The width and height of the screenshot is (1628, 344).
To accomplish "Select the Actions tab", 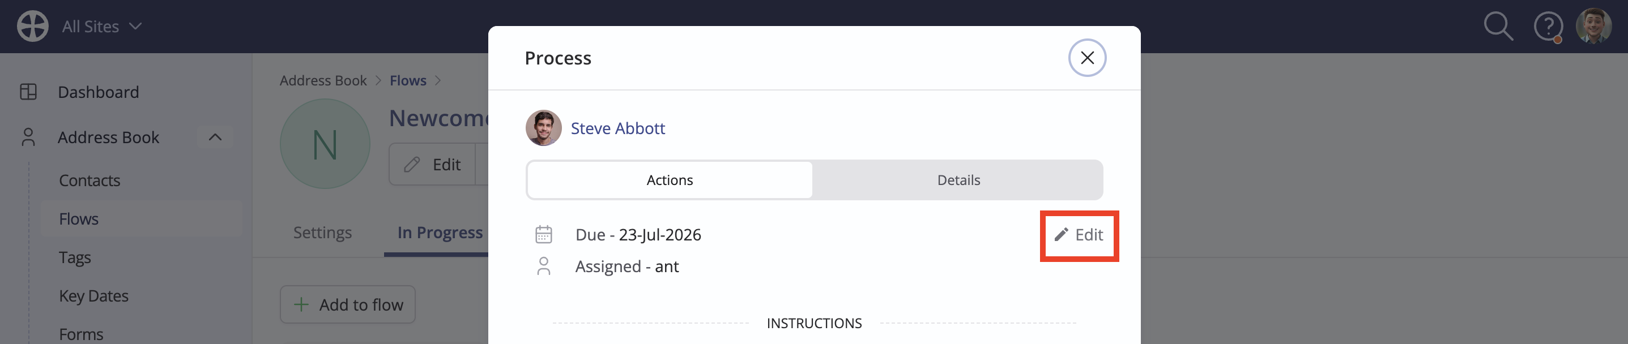I will (x=670, y=180).
